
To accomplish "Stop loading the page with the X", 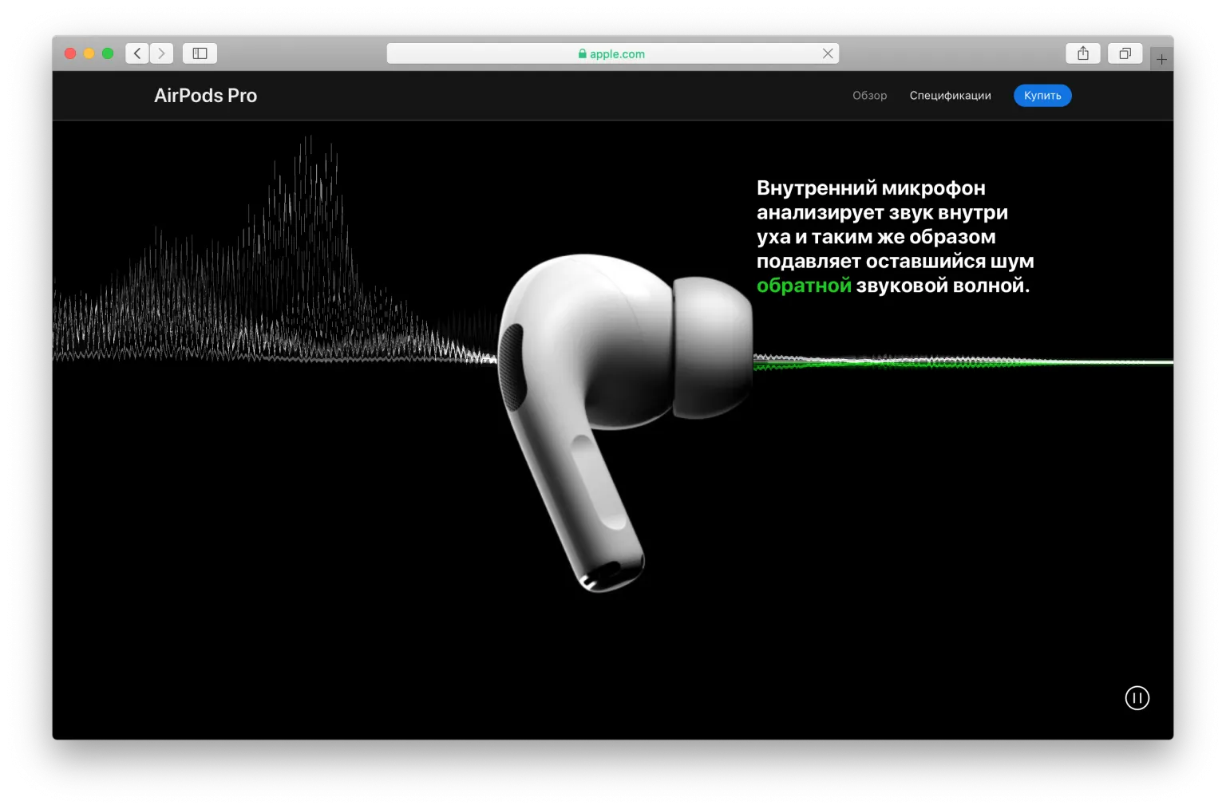I will pos(828,53).
